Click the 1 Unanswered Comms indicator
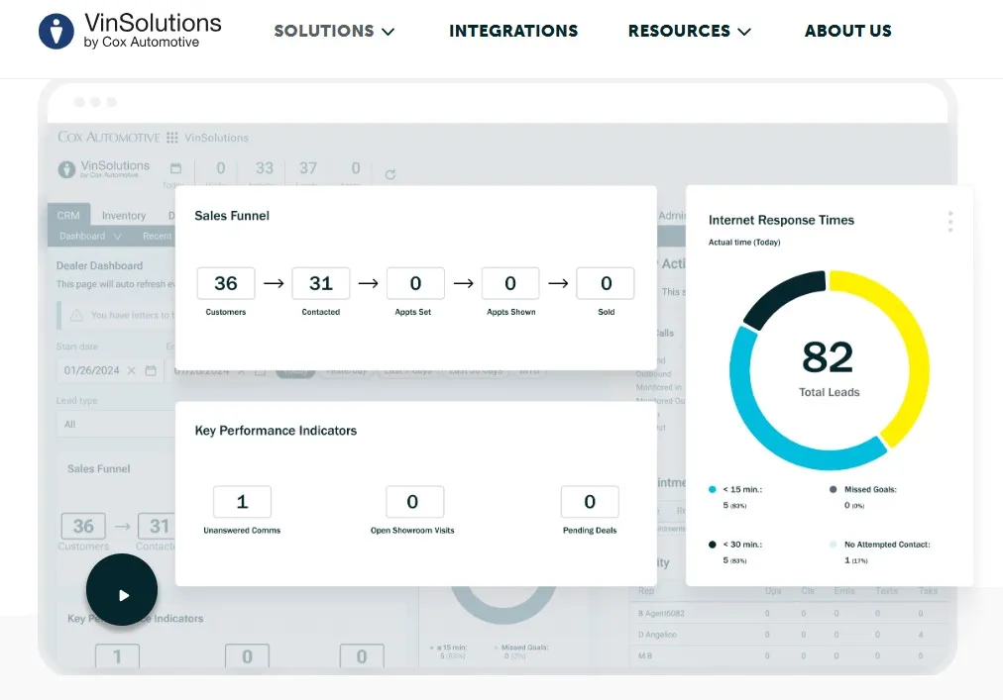The width and height of the screenshot is (1003, 700). [242, 502]
